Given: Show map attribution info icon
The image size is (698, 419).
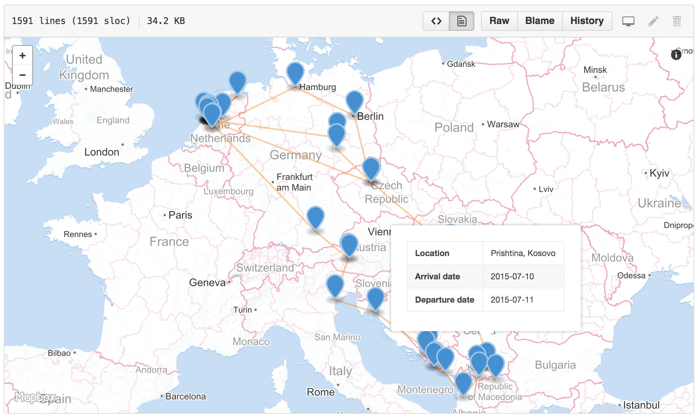Looking at the screenshot, I should coord(676,55).
